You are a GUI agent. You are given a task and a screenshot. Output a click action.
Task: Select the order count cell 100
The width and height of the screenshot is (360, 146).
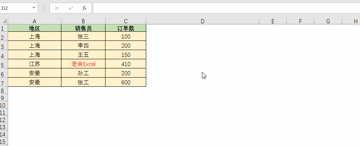click(x=126, y=36)
